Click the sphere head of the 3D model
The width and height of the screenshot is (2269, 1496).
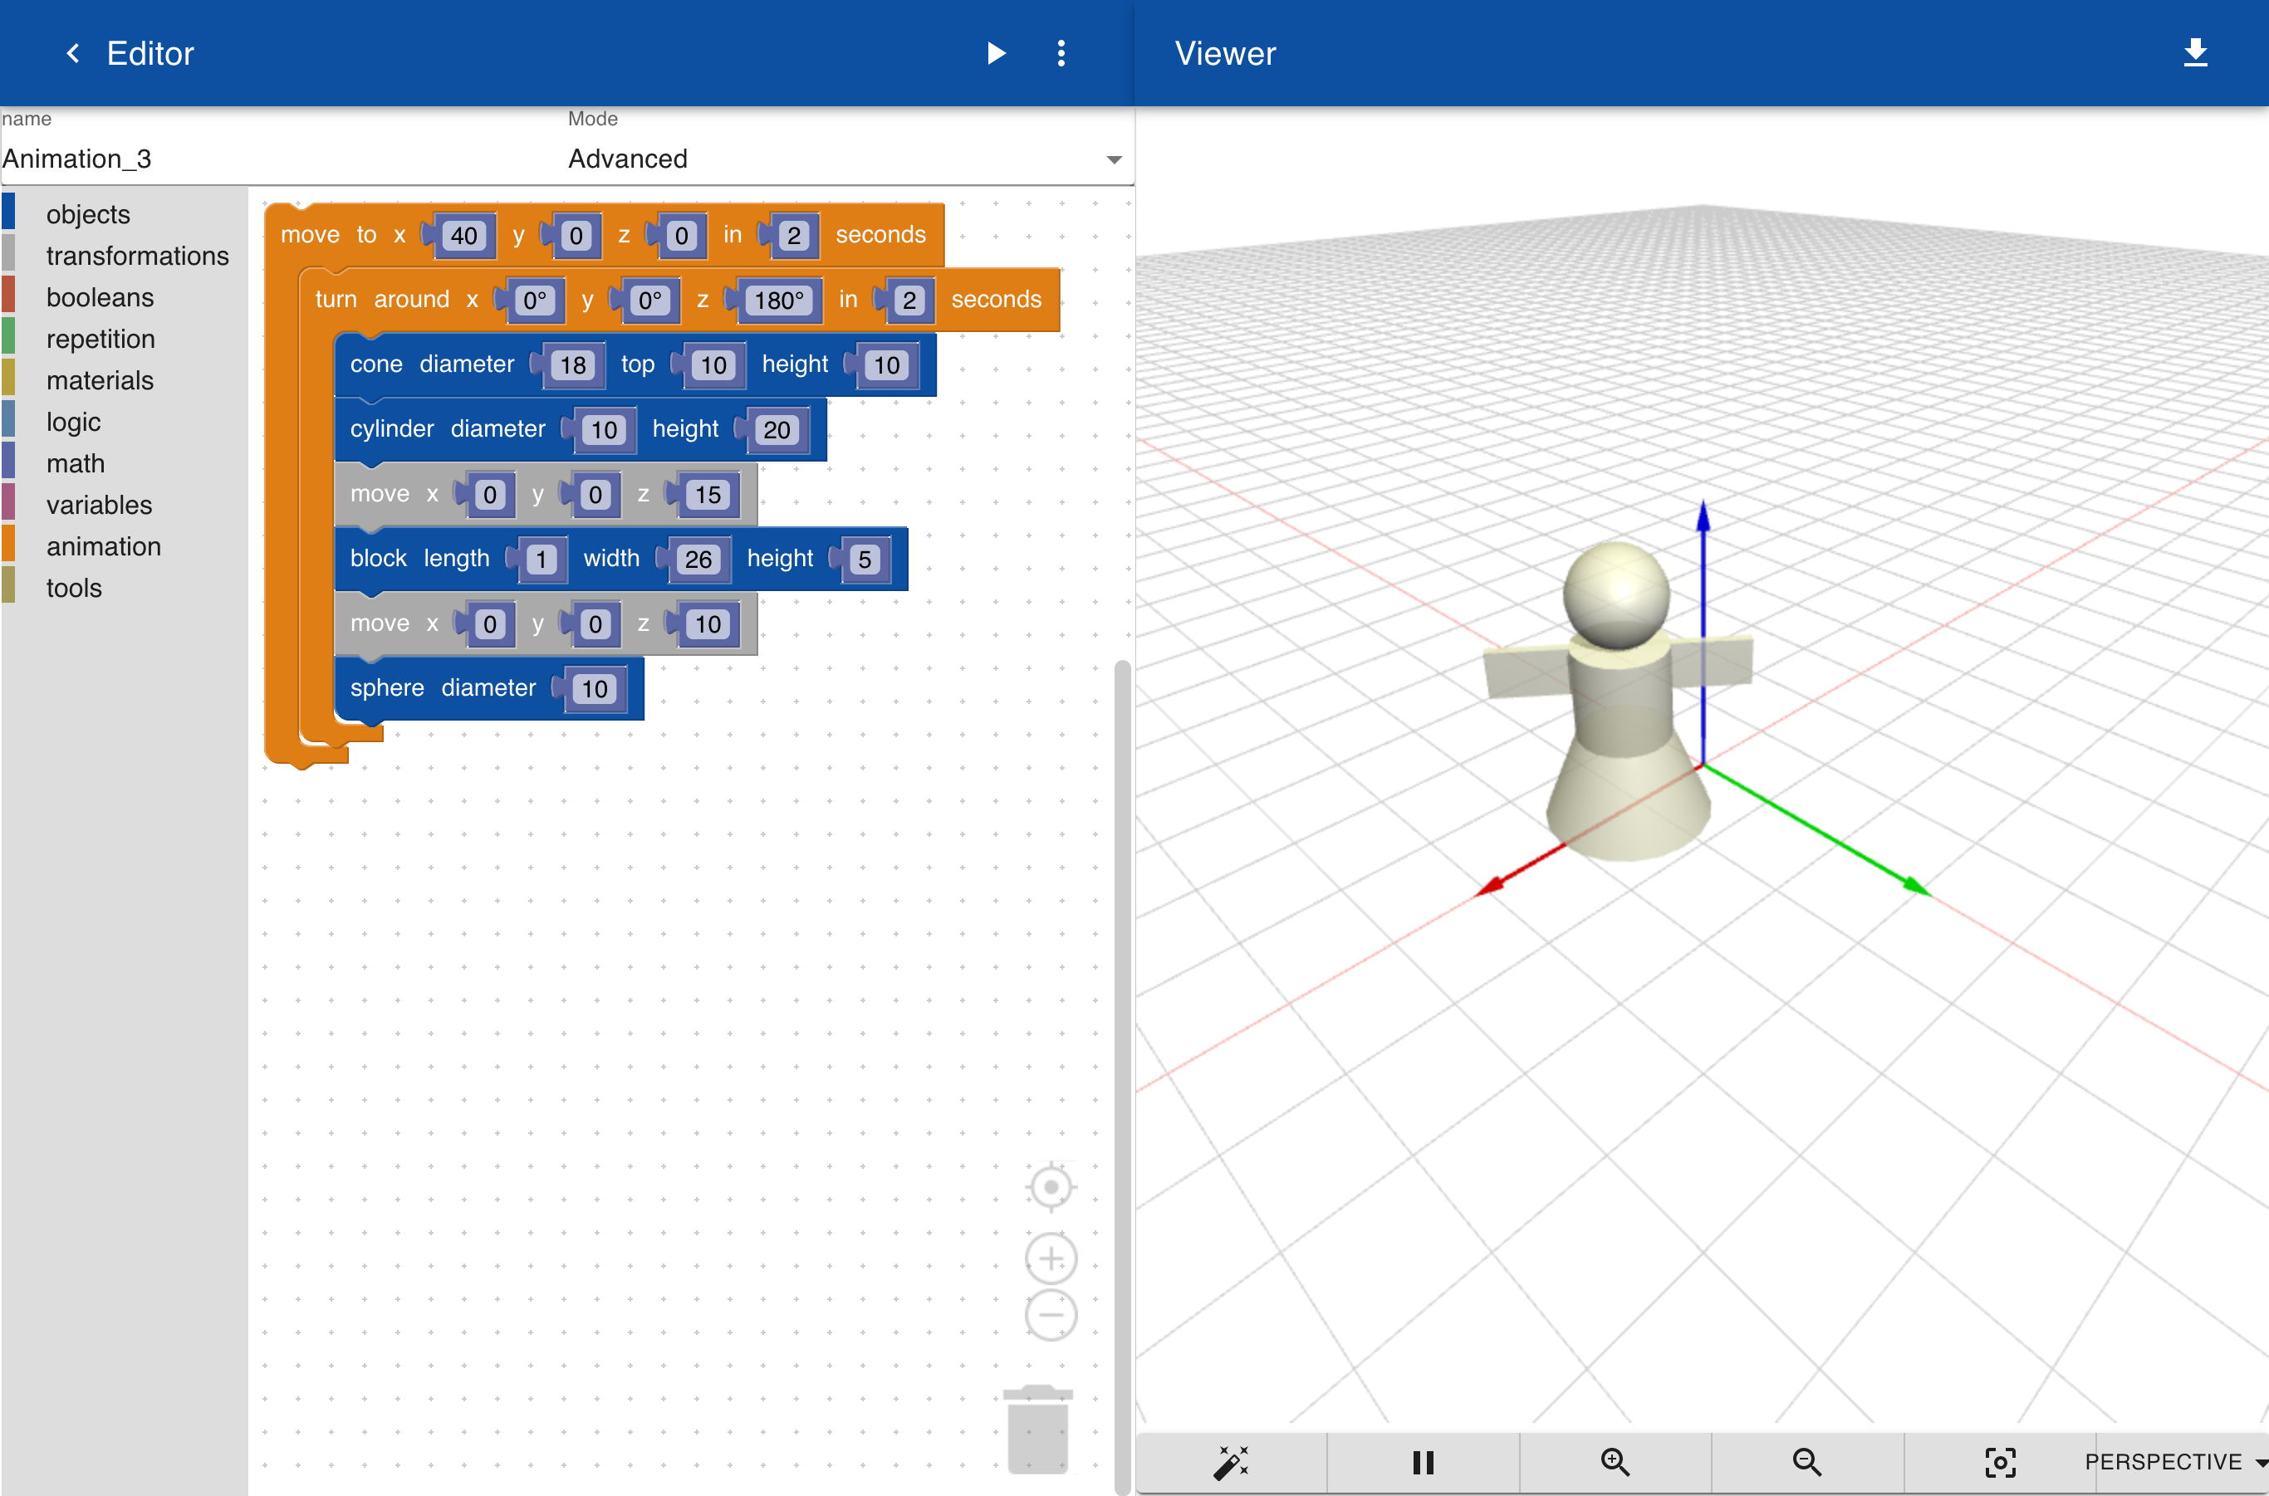click(x=1615, y=595)
